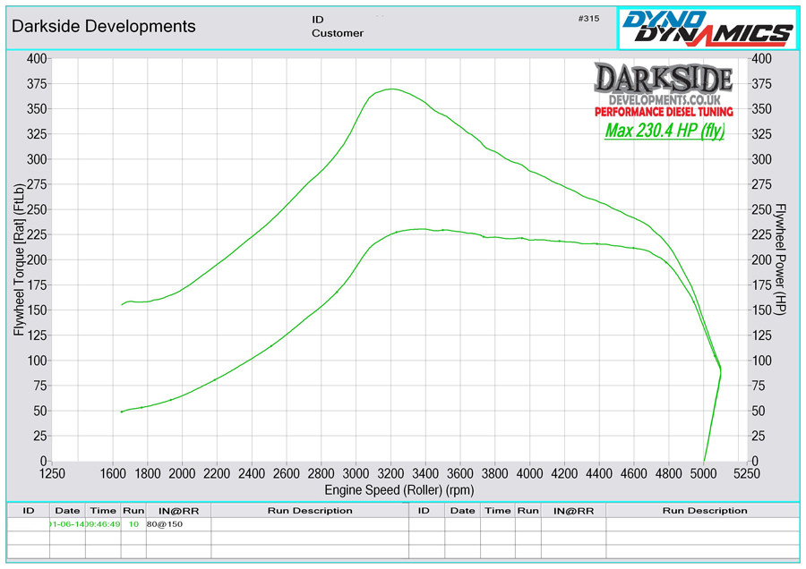This screenshot has height=569, width=806.
Task: Click the '2800' engine speed tick label
Action: click(321, 473)
